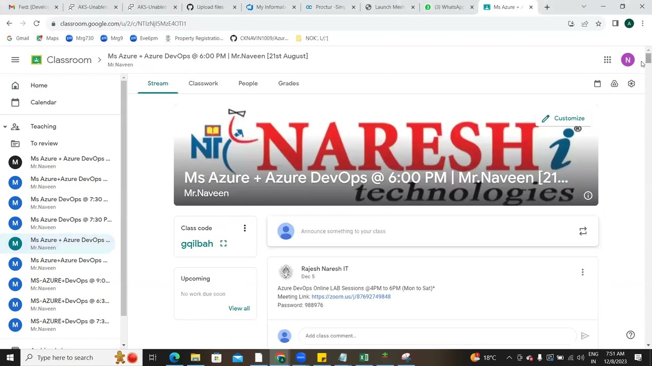Click the Add class comment field
The width and height of the screenshot is (652, 366).
(x=438, y=336)
